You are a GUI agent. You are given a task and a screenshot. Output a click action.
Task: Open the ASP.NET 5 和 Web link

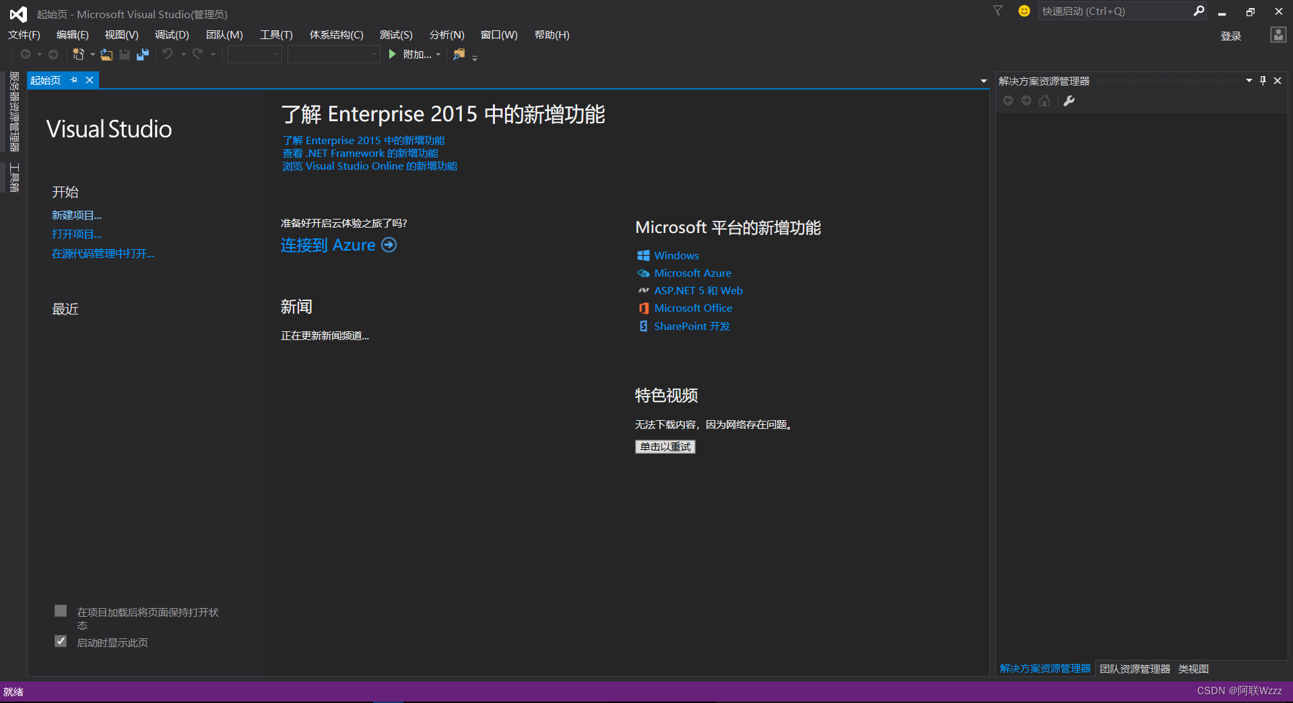point(698,291)
